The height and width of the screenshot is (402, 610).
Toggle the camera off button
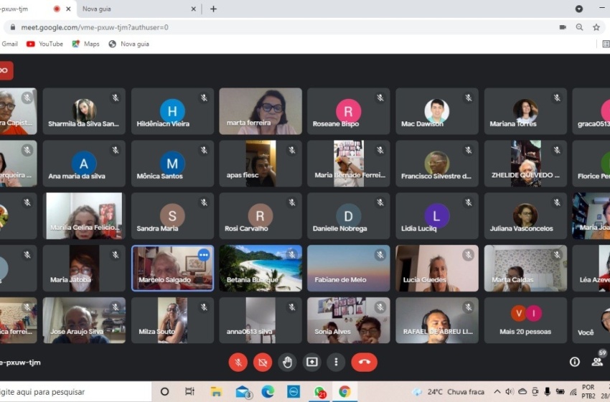coord(263,363)
